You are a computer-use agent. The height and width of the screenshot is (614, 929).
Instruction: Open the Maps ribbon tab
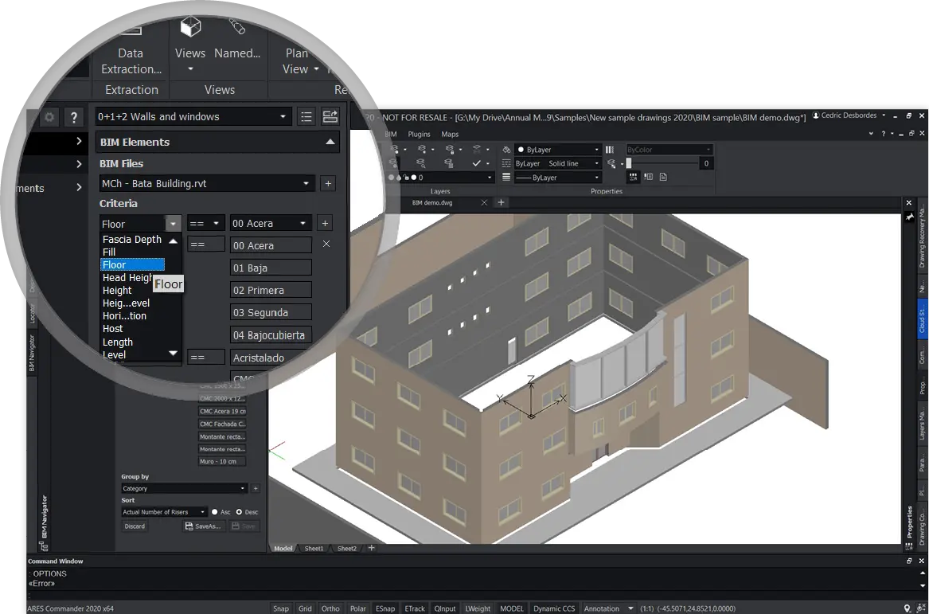pos(451,135)
